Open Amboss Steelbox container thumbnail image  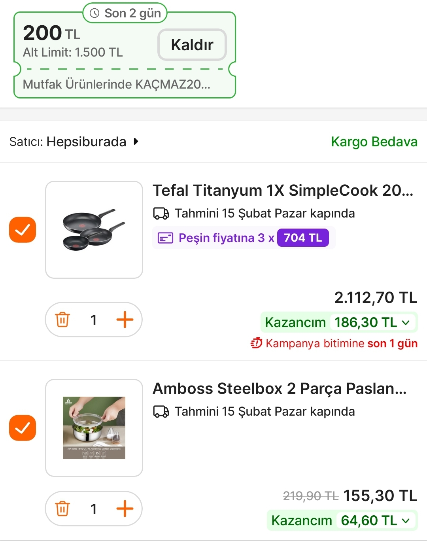coord(94,428)
